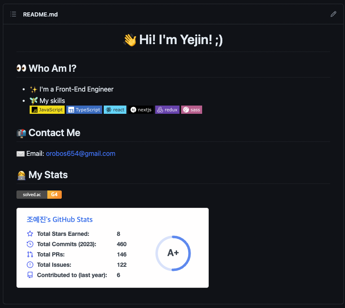Open the orobos654@gmail.com email link

pyautogui.click(x=80, y=154)
